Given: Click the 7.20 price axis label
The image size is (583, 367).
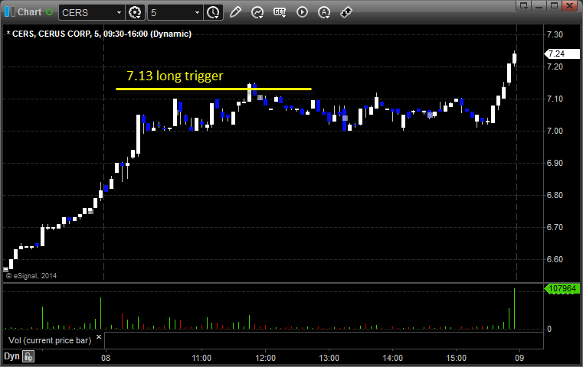Looking at the screenshot, I should (555, 67).
